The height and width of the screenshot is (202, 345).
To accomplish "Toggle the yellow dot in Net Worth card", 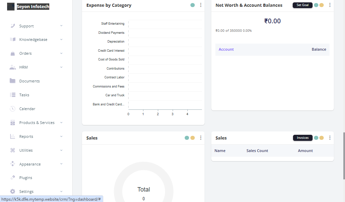I will pyautogui.click(x=322, y=5).
